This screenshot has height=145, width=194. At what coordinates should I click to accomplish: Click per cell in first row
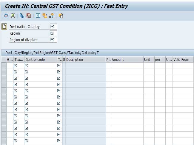(160, 66)
